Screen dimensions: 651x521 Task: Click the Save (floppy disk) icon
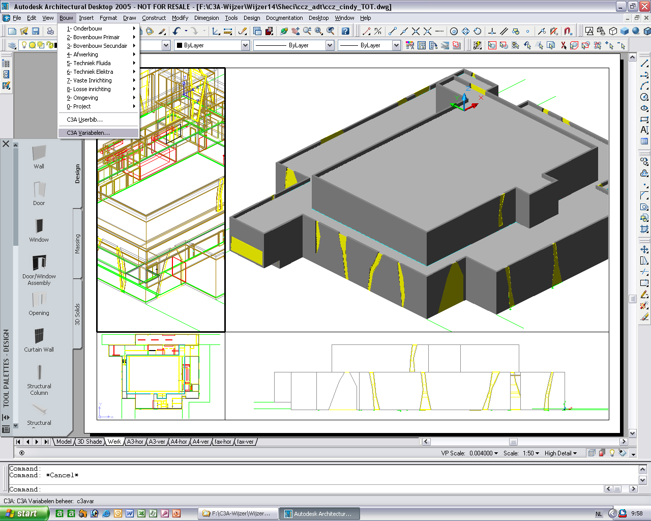point(36,31)
